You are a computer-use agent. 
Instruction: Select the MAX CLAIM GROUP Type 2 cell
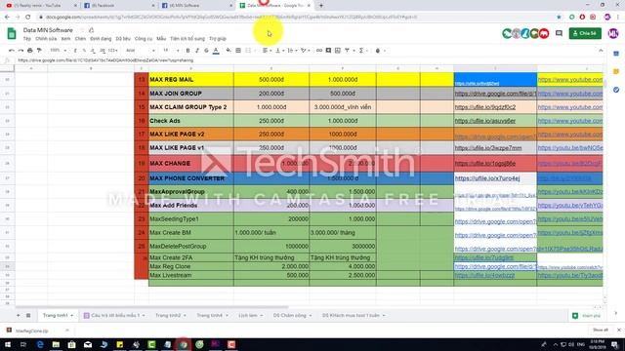pos(191,107)
